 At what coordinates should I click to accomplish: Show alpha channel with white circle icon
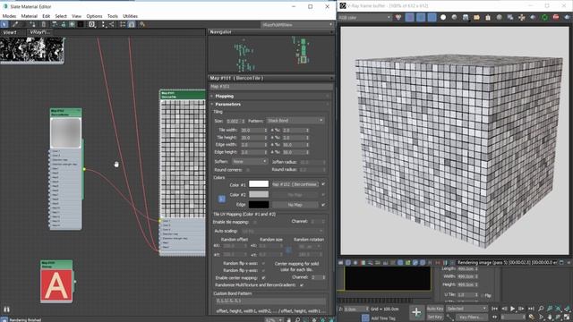coord(443,17)
